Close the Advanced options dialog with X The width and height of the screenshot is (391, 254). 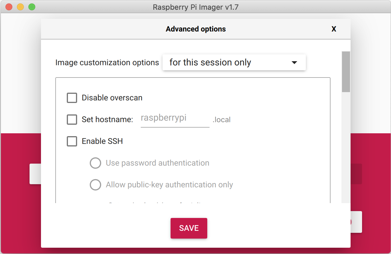click(x=334, y=29)
